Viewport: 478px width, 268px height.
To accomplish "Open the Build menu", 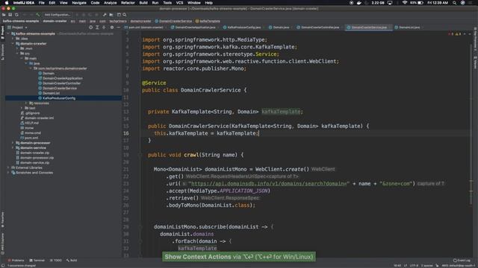I will tap(143, 3).
